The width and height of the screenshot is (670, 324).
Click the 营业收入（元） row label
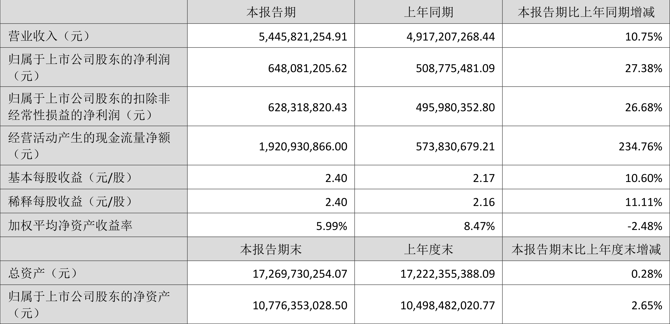[49, 36]
